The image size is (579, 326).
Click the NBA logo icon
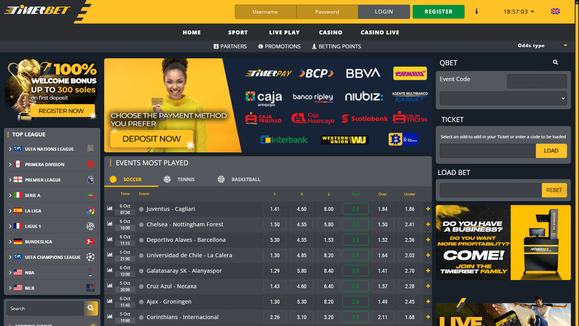[x=90, y=272]
